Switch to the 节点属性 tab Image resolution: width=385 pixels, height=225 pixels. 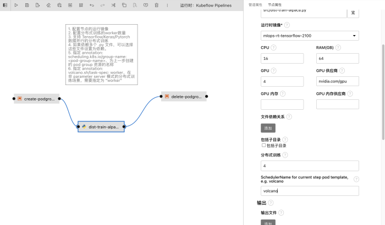coord(274,4)
